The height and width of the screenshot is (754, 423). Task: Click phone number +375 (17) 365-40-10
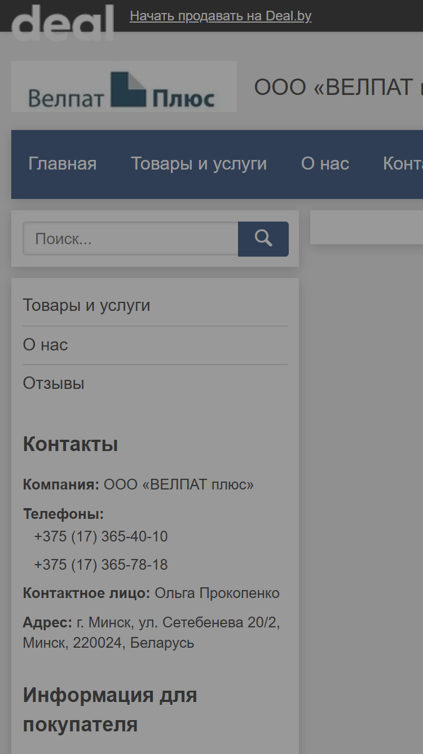(x=101, y=536)
